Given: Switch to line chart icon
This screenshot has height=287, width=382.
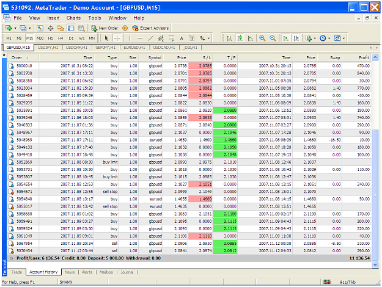Looking at the screenshot, I should pyautogui.click(x=250, y=38).
